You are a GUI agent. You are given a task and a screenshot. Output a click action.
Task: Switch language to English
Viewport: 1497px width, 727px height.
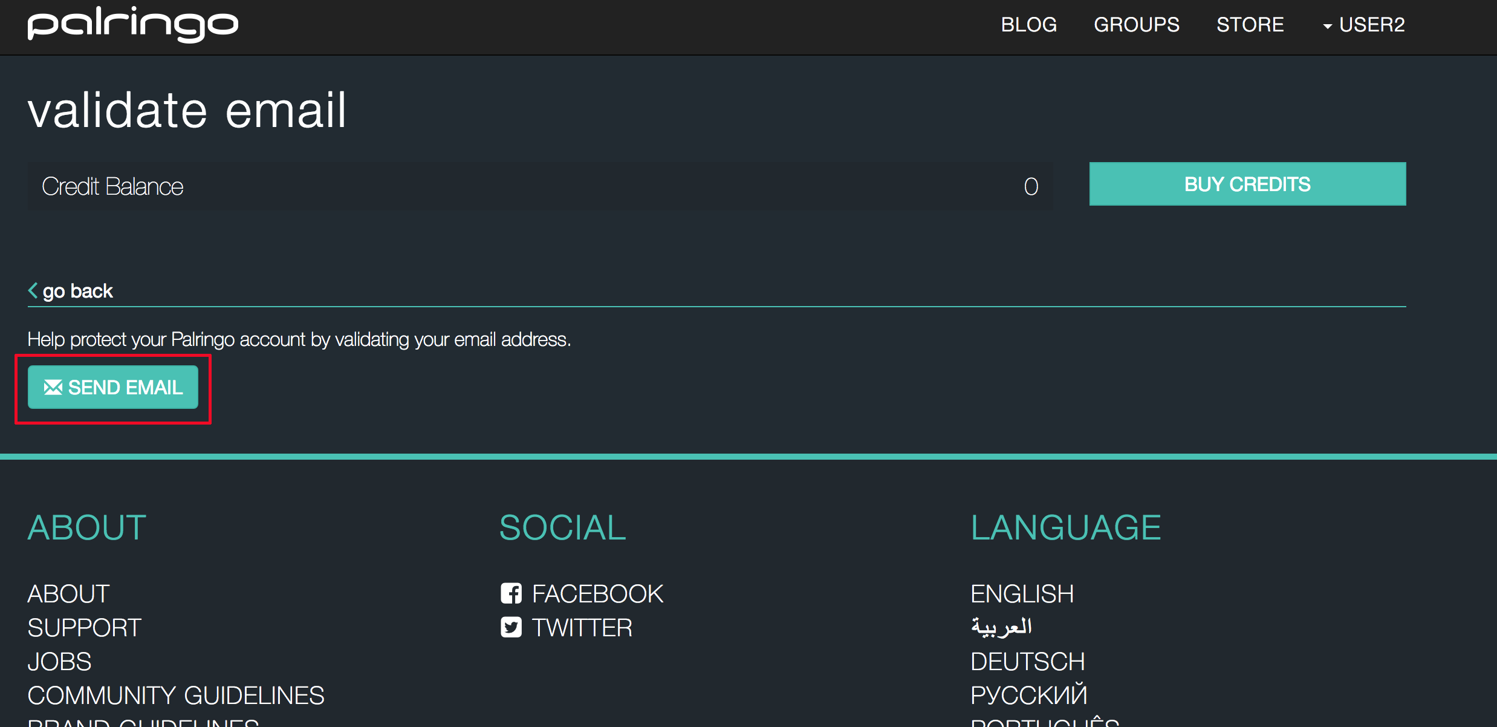(x=1022, y=594)
